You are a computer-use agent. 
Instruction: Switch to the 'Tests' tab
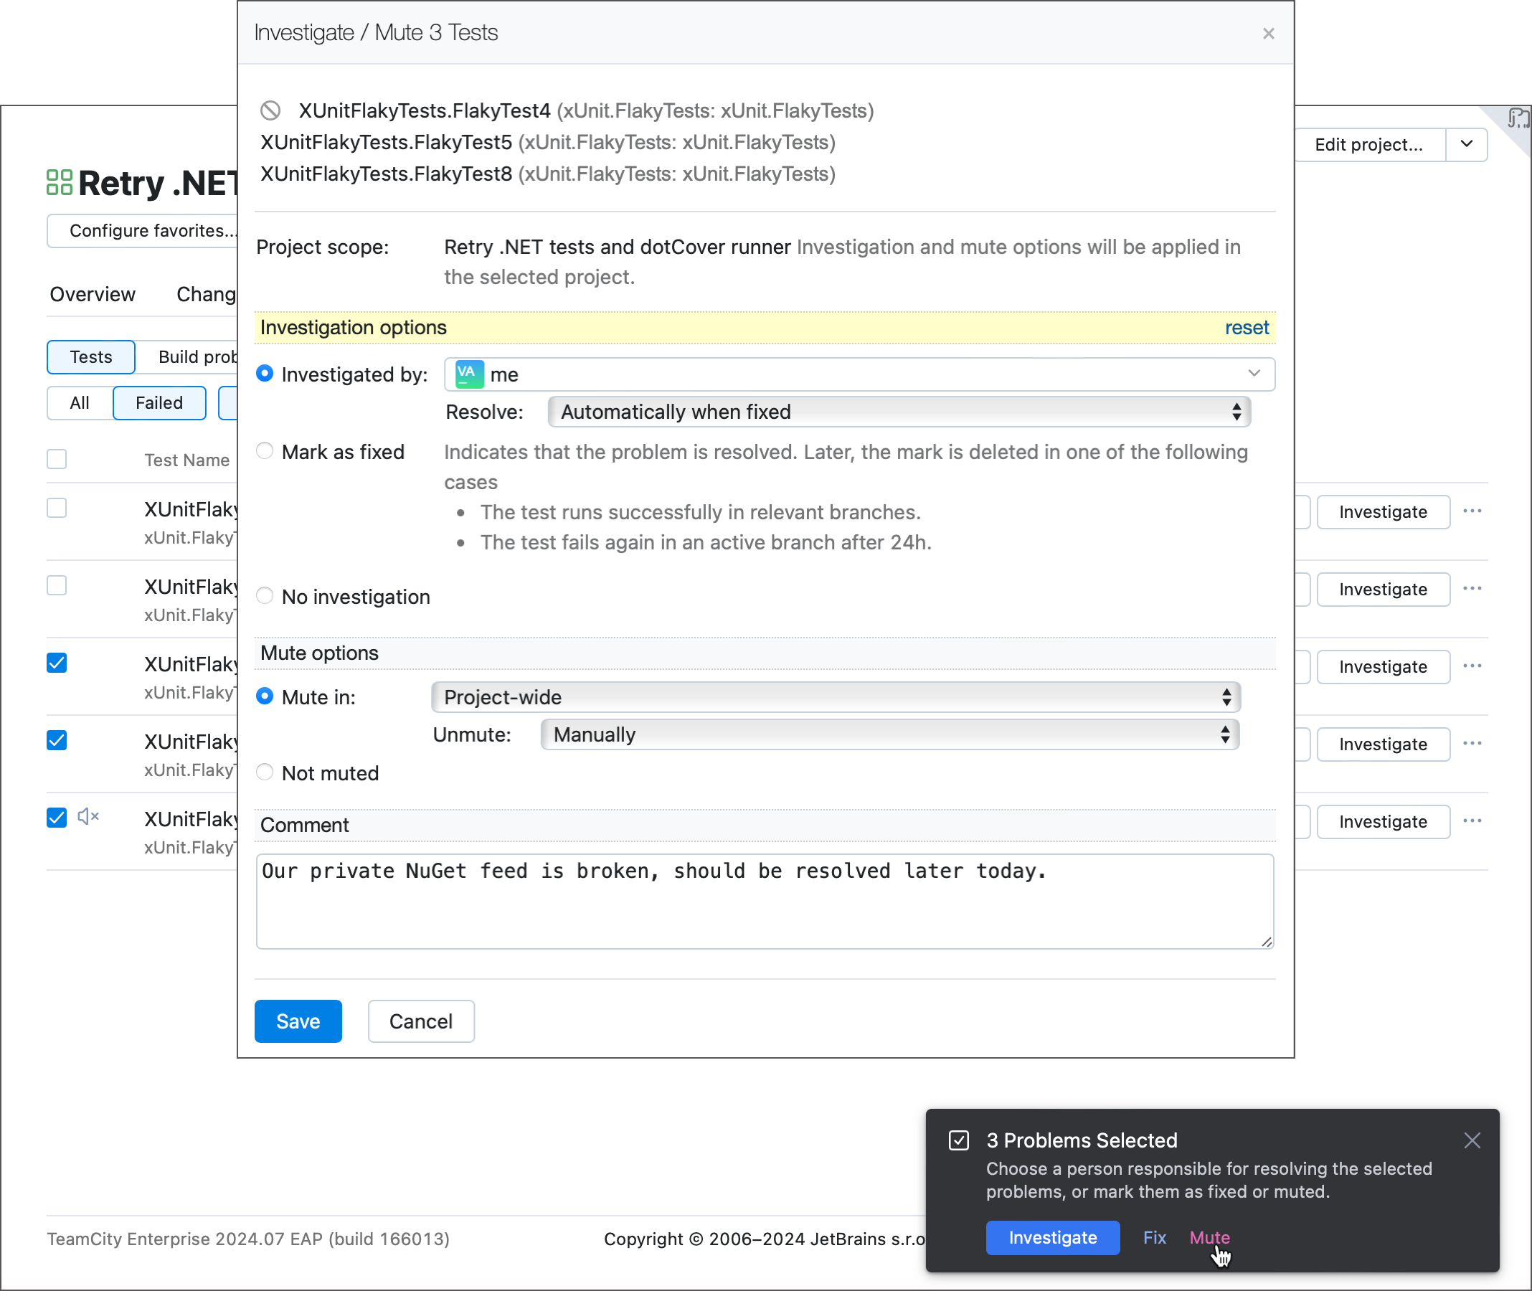click(90, 356)
